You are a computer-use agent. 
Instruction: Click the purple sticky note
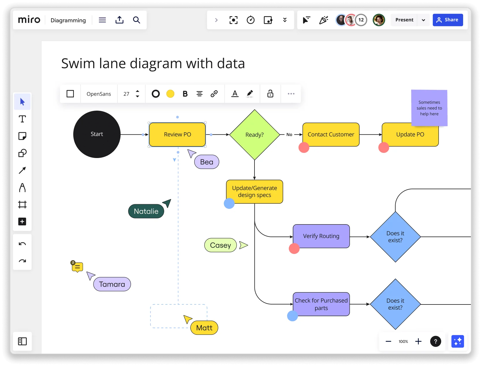coord(429,108)
